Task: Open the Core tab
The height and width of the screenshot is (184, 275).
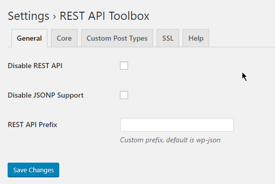Action: [x=64, y=38]
